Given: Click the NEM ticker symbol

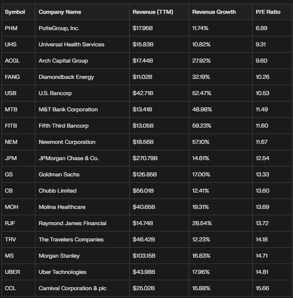Looking at the screenshot, I should click(11, 142).
